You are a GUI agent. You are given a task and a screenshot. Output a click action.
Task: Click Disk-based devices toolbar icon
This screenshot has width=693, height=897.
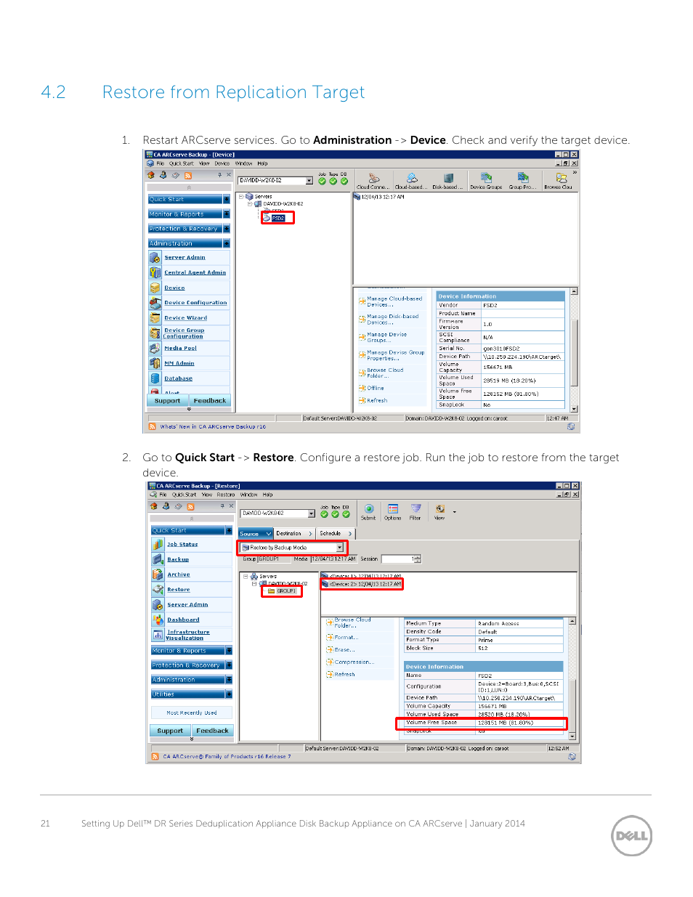[448, 178]
